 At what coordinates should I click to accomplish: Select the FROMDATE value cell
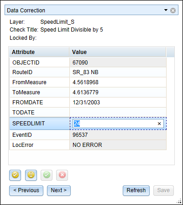click(118, 102)
